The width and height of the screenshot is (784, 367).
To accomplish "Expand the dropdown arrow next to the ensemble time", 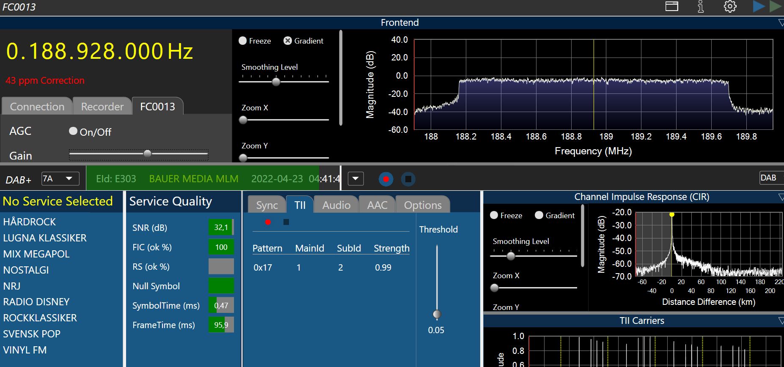I will [x=355, y=179].
